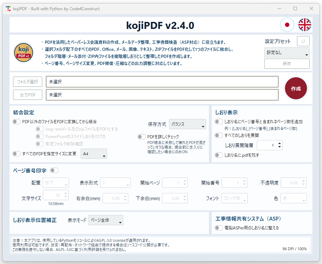The height and width of the screenshot is (264, 322).
Task: Click the フォルダ選択 button
Action: (28, 82)
